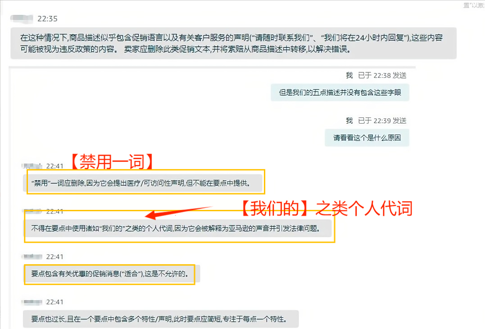Click blurred sender name above the last message
Screen dimensions: 485x329
click(32, 302)
